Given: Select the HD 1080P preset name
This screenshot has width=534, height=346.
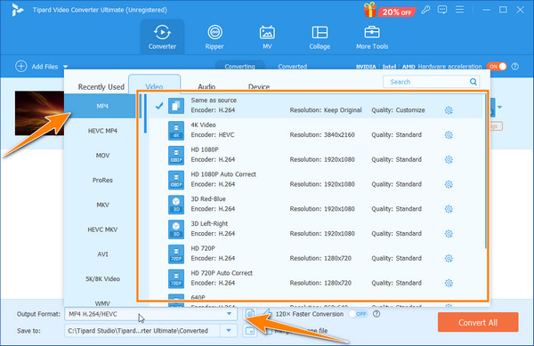Looking at the screenshot, I should point(205,149).
